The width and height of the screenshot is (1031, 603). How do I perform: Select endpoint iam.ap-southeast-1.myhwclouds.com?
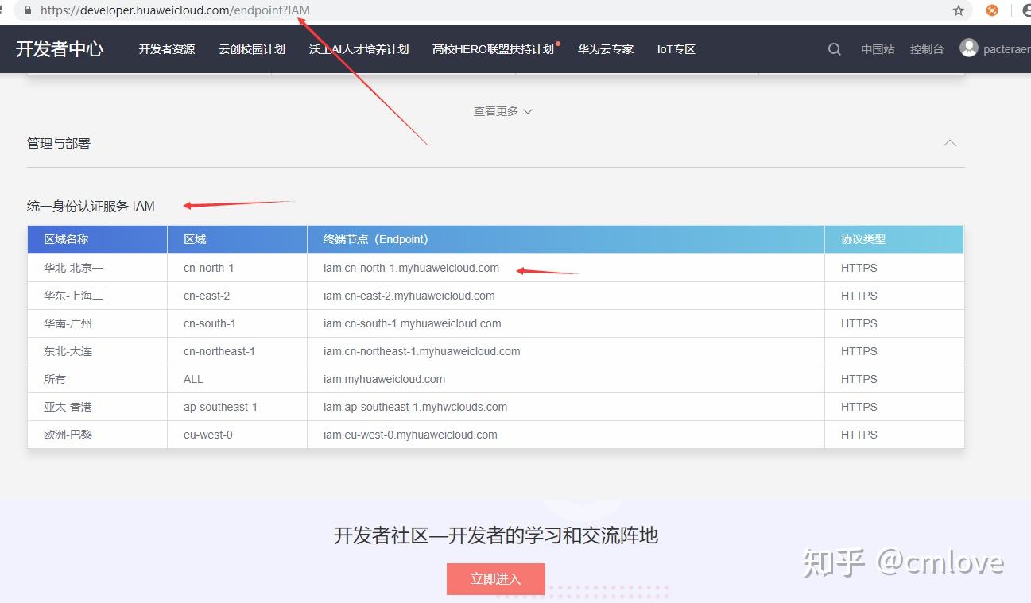click(415, 407)
